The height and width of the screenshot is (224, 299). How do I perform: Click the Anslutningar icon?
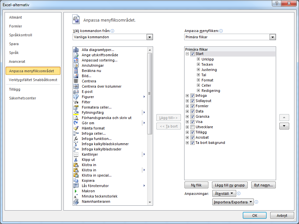76,65
